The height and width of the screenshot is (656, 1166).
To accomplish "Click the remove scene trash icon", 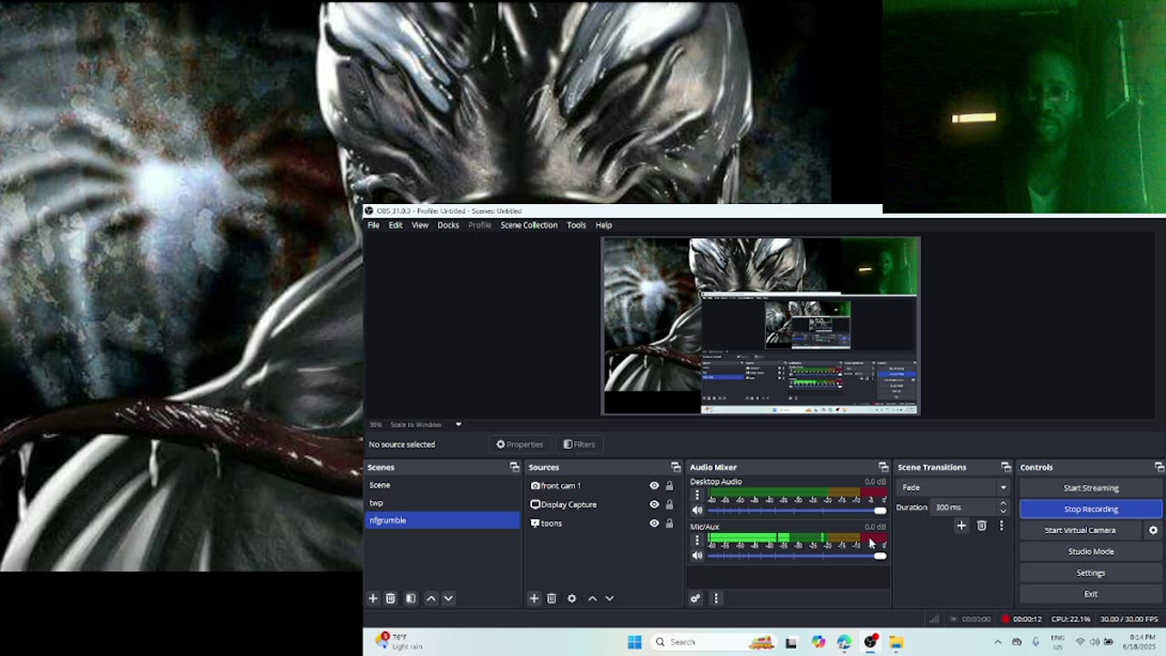I will (x=391, y=599).
